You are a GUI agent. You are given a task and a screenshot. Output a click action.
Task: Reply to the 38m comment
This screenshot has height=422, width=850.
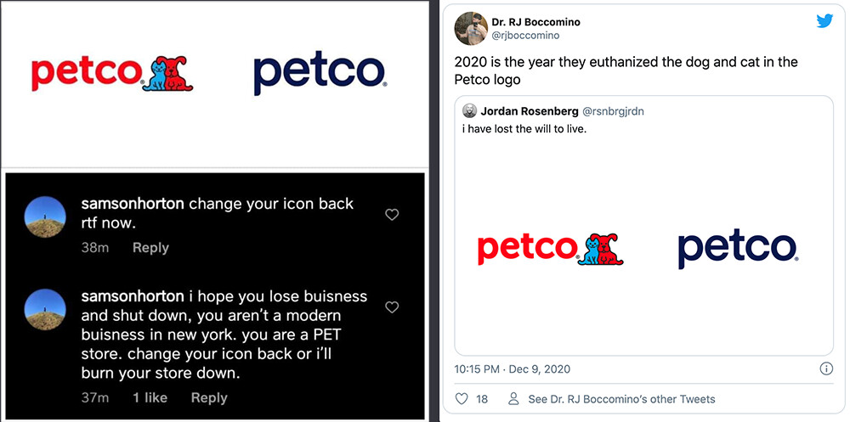click(150, 248)
